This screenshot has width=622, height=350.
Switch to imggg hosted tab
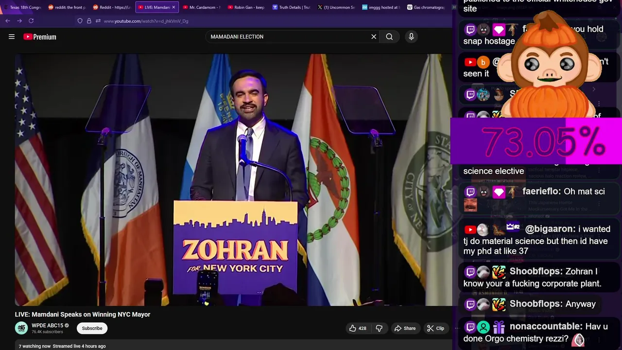coord(380,7)
